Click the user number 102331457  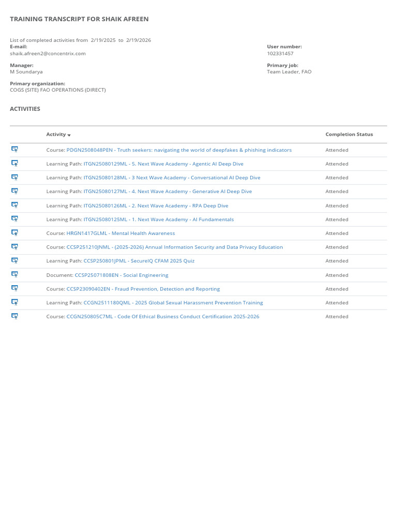[280, 53]
